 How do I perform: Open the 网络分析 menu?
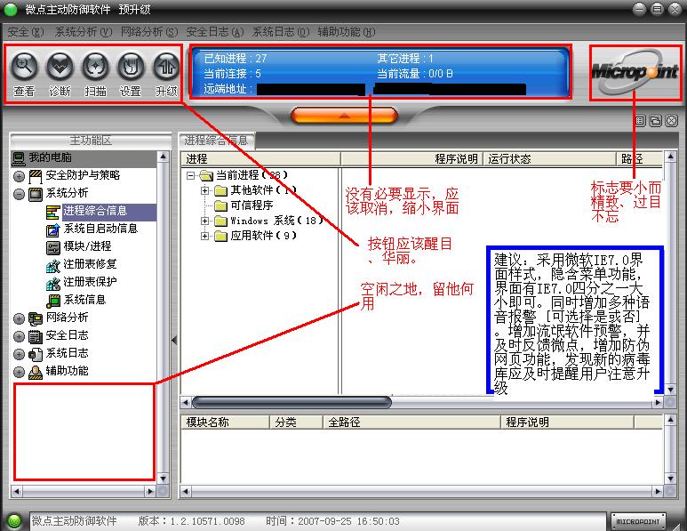click(x=148, y=32)
